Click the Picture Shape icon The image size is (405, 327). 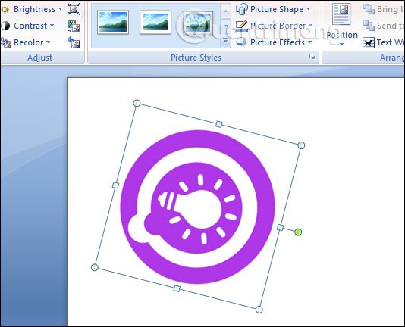click(x=242, y=9)
